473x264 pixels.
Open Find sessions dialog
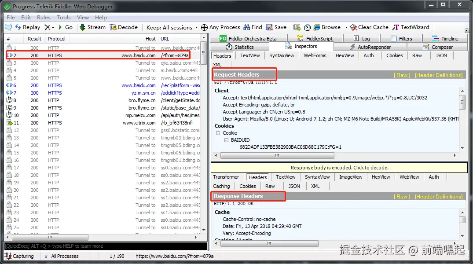coord(253,27)
